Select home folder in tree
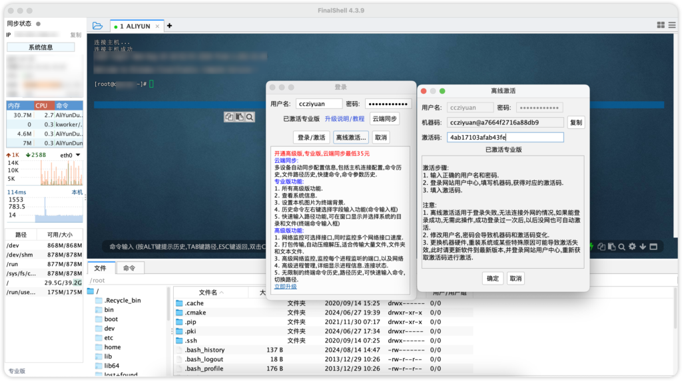 point(108,347)
